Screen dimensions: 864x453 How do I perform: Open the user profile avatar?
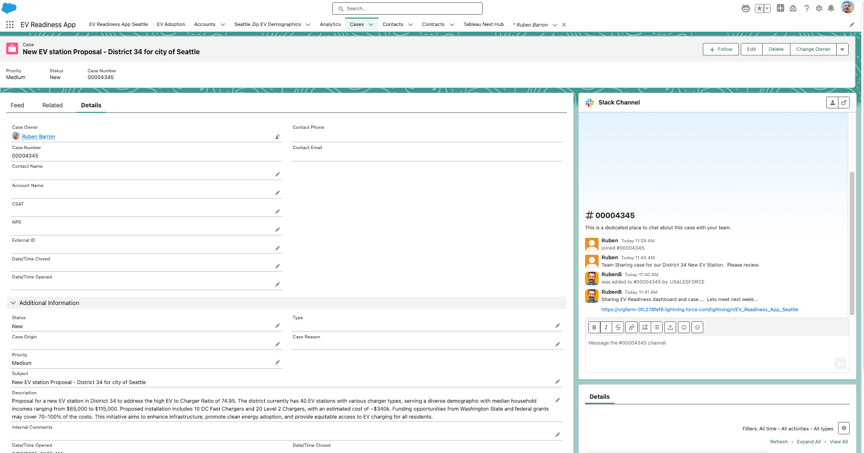pyautogui.click(x=847, y=7)
